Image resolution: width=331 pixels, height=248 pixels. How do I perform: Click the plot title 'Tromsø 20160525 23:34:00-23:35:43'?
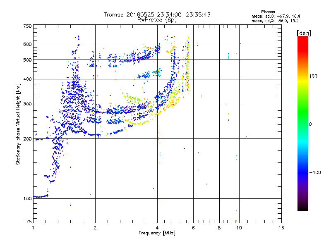[157, 14]
